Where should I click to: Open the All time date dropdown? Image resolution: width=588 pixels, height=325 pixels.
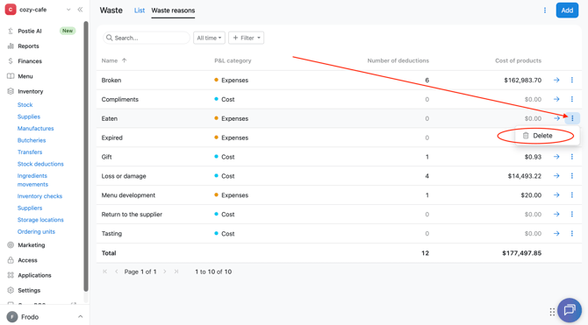[x=209, y=38]
